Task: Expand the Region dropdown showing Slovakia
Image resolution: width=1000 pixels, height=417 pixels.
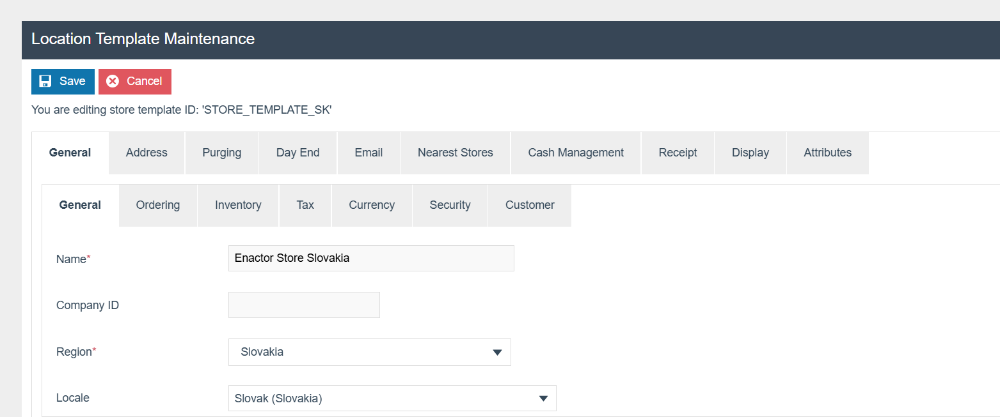Action: [369, 352]
